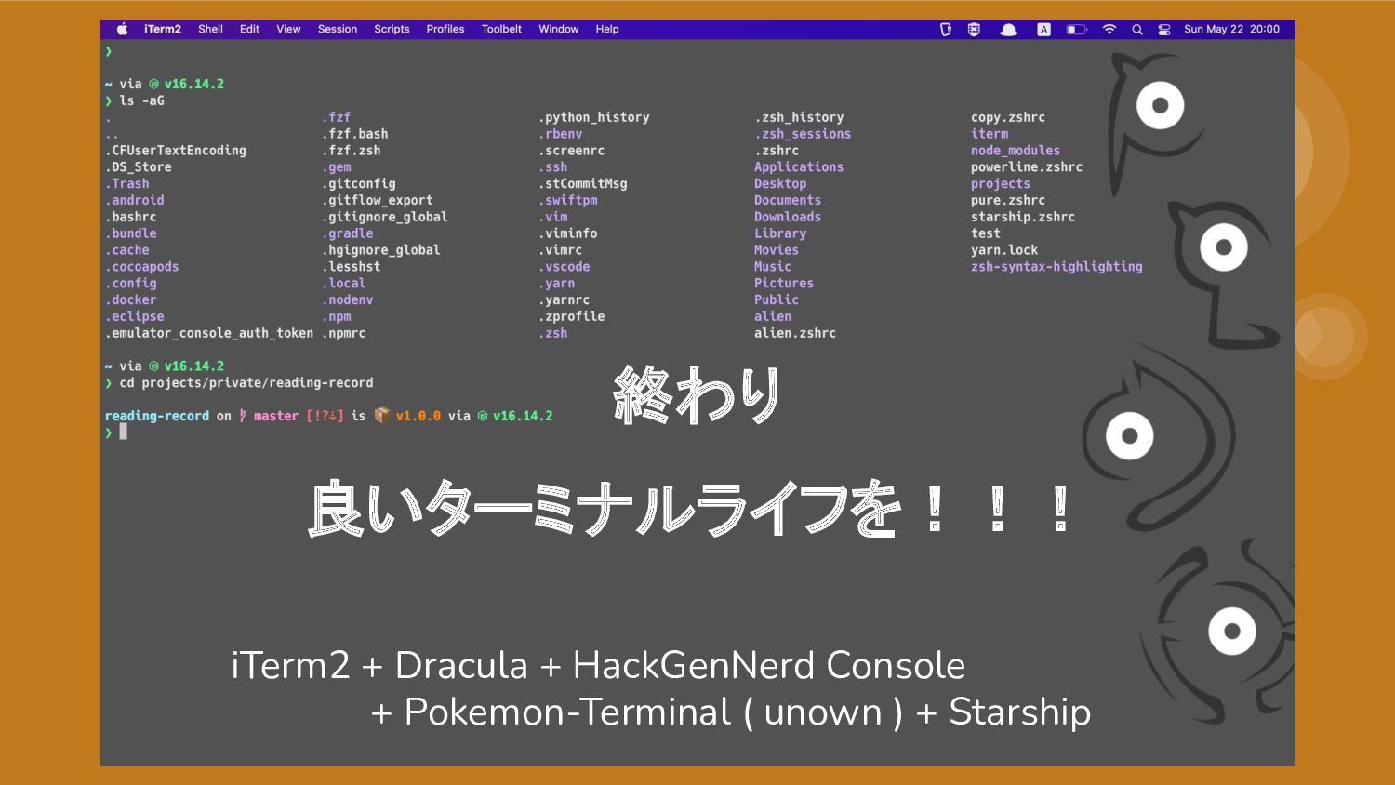This screenshot has width=1395, height=785.
Task: Open the Help menu
Action: point(607,29)
